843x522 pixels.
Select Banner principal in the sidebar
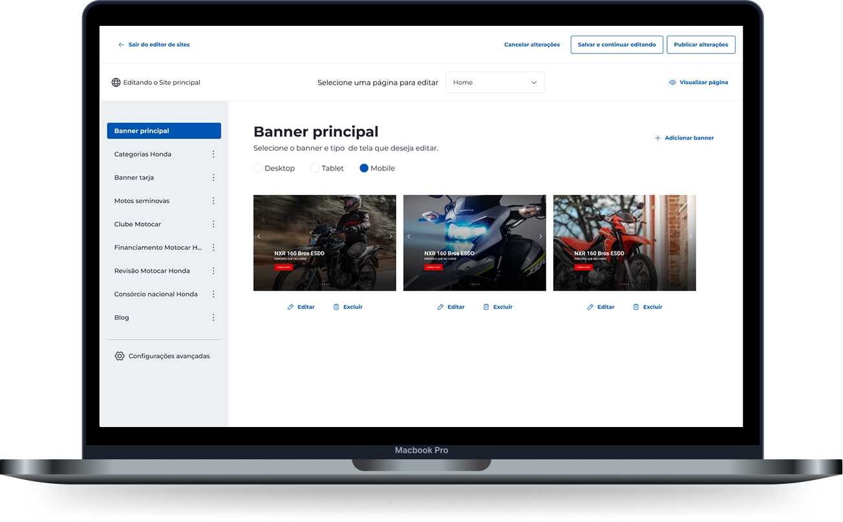(x=164, y=131)
